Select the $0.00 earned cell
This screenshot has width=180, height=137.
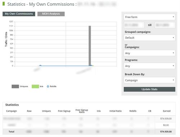tap(166, 125)
